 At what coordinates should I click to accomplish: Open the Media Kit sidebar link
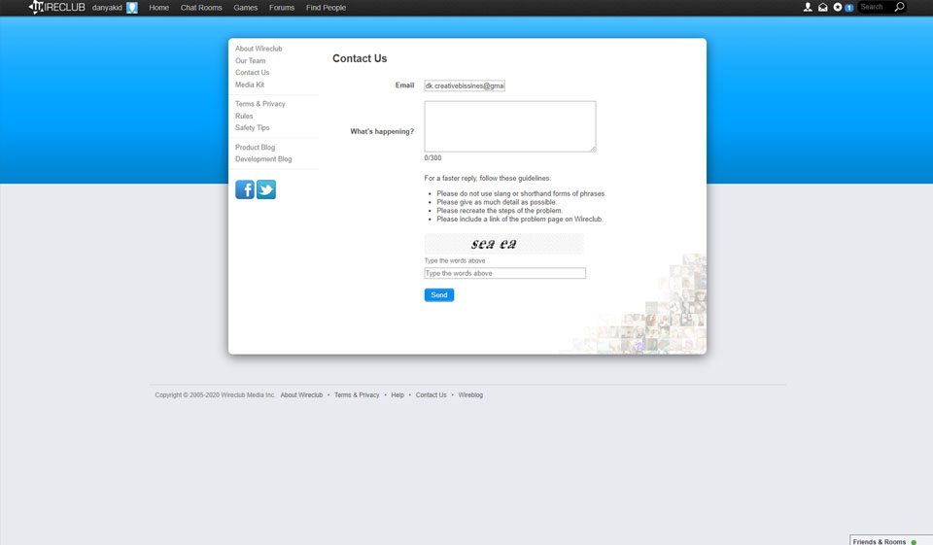(x=250, y=85)
